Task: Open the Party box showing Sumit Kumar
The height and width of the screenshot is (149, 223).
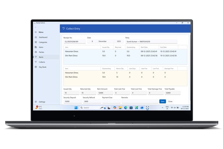Action: click(x=151, y=42)
